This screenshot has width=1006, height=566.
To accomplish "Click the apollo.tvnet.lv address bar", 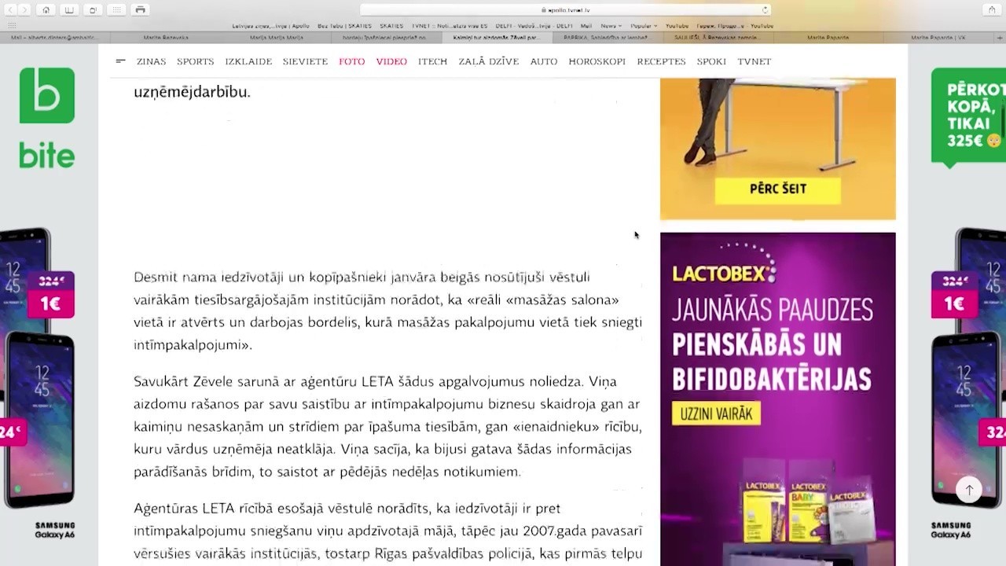I will tap(565, 10).
